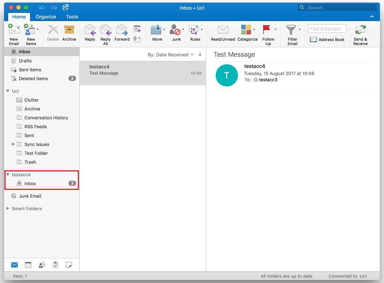Open the Clutter folder
This screenshot has height=283, width=384.
42,100
